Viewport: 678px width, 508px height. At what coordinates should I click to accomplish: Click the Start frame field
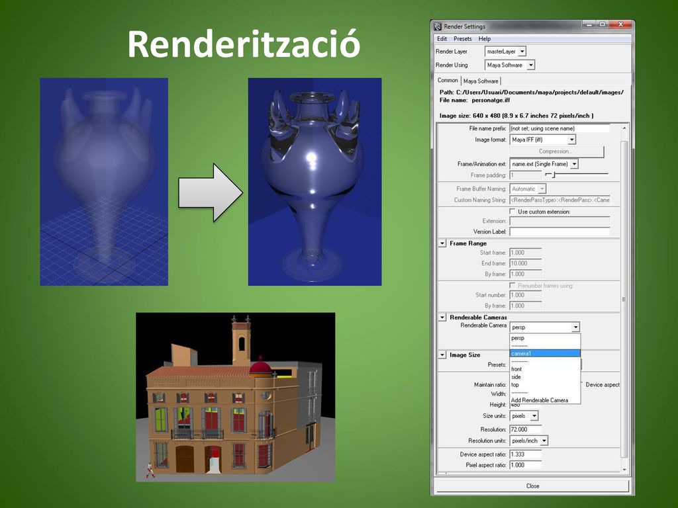point(525,253)
